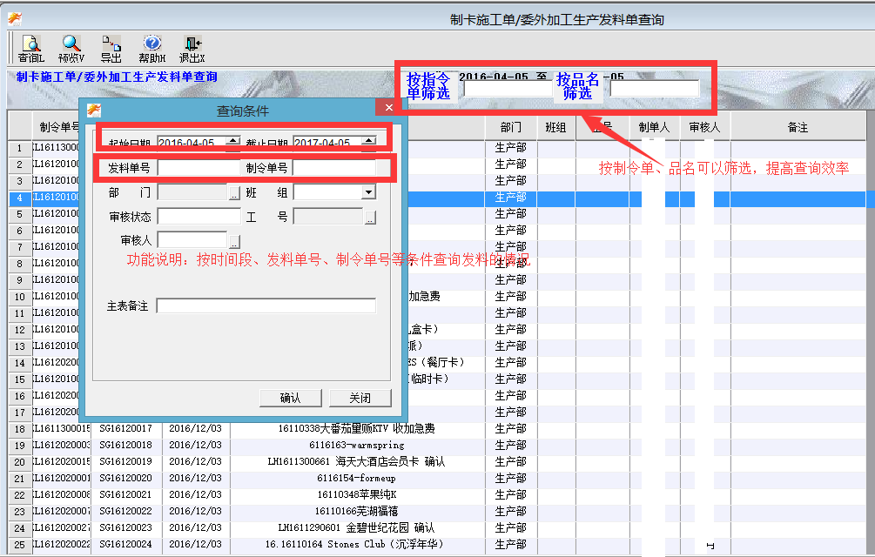Viewport: 875px width, 557px height.
Task: Click the 6116154-formeup cell
Action: click(x=357, y=478)
